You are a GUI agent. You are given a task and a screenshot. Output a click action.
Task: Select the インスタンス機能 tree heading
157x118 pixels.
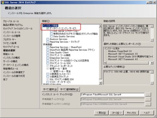click(50, 25)
